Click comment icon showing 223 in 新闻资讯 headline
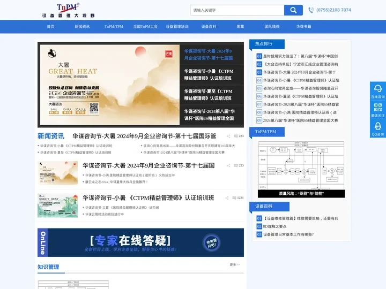386x289 pixels. tap(235, 136)
